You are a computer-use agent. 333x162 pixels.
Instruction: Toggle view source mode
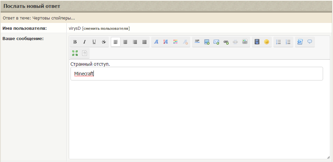(85, 53)
